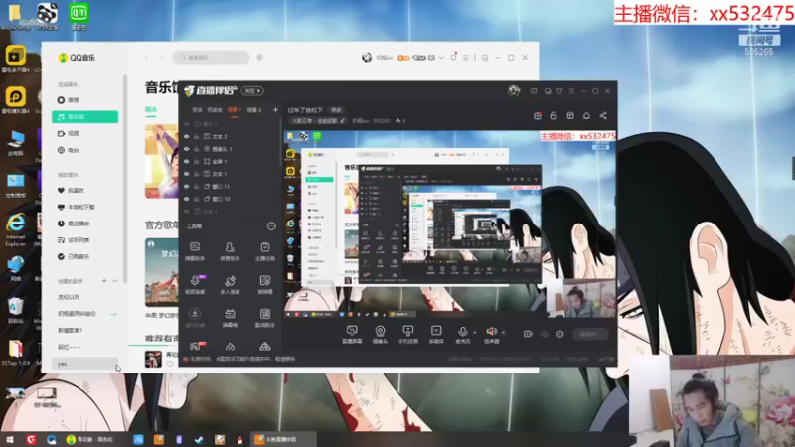The image size is (795, 447).
Task: Click the 直播中 live status button
Action: click(x=590, y=334)
